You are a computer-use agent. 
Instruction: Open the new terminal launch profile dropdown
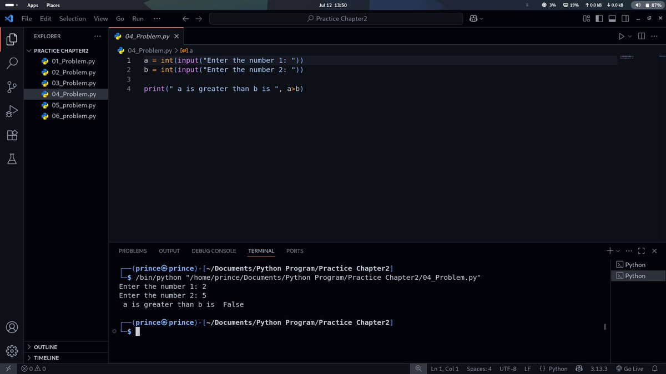(x=618, y=251)
